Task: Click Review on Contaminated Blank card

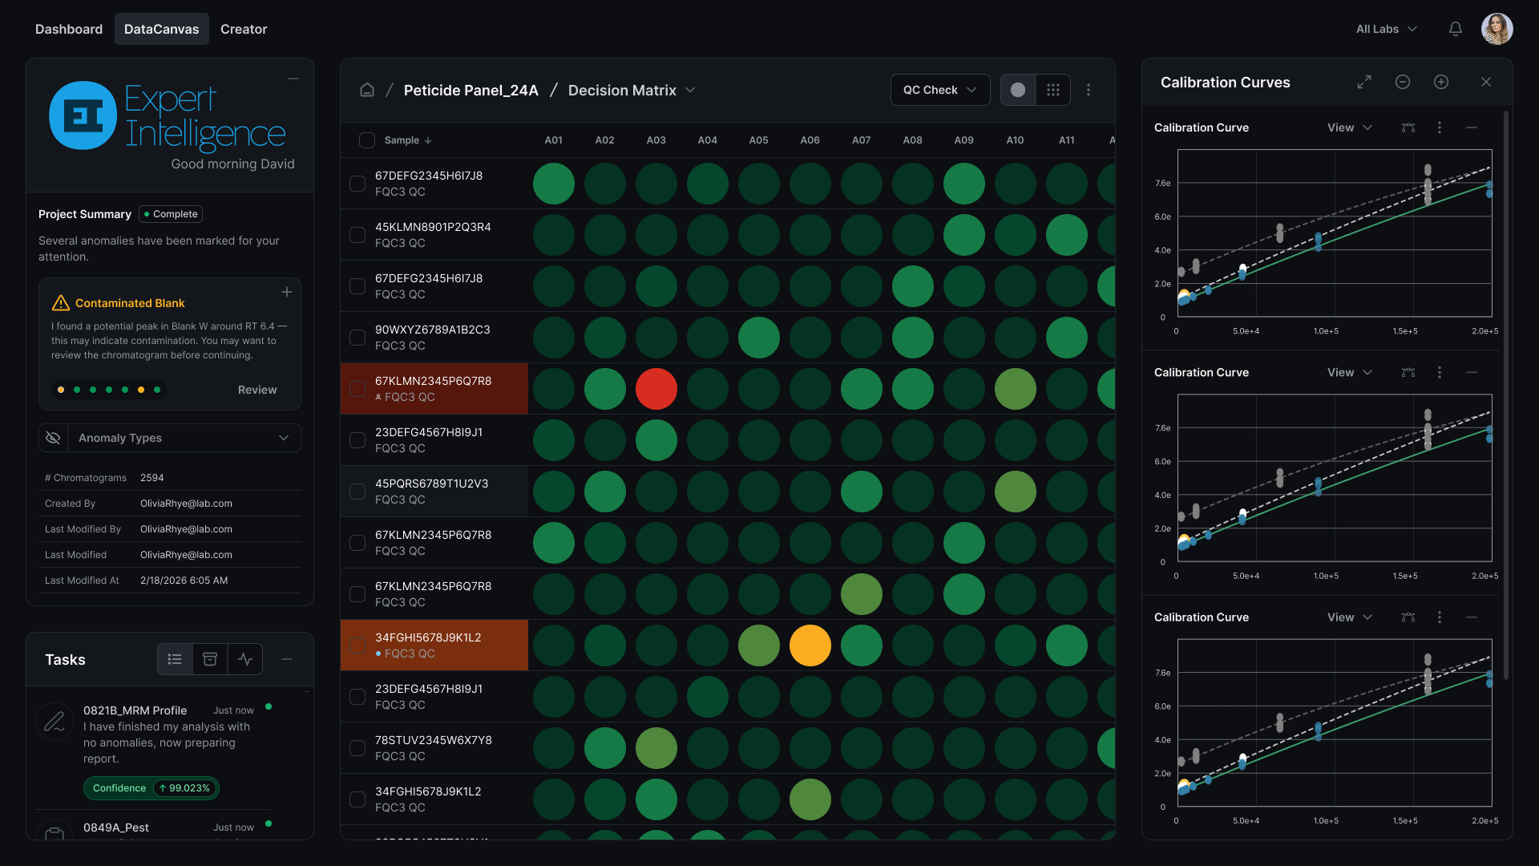Action: 257,390
